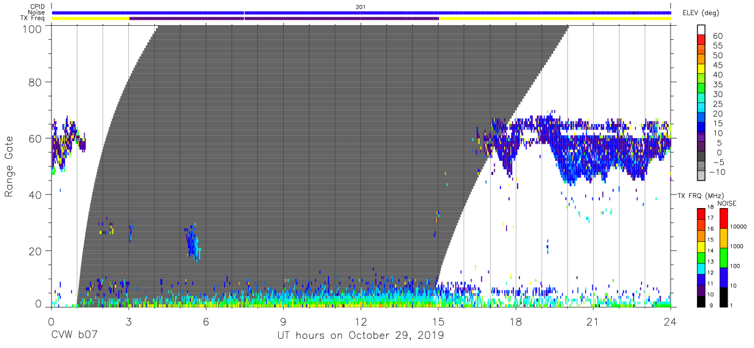The height and width of the screenshot is (348, 754).
Task: Click the green 100–1000 NOISE swatch
Action: pos(723,257)
